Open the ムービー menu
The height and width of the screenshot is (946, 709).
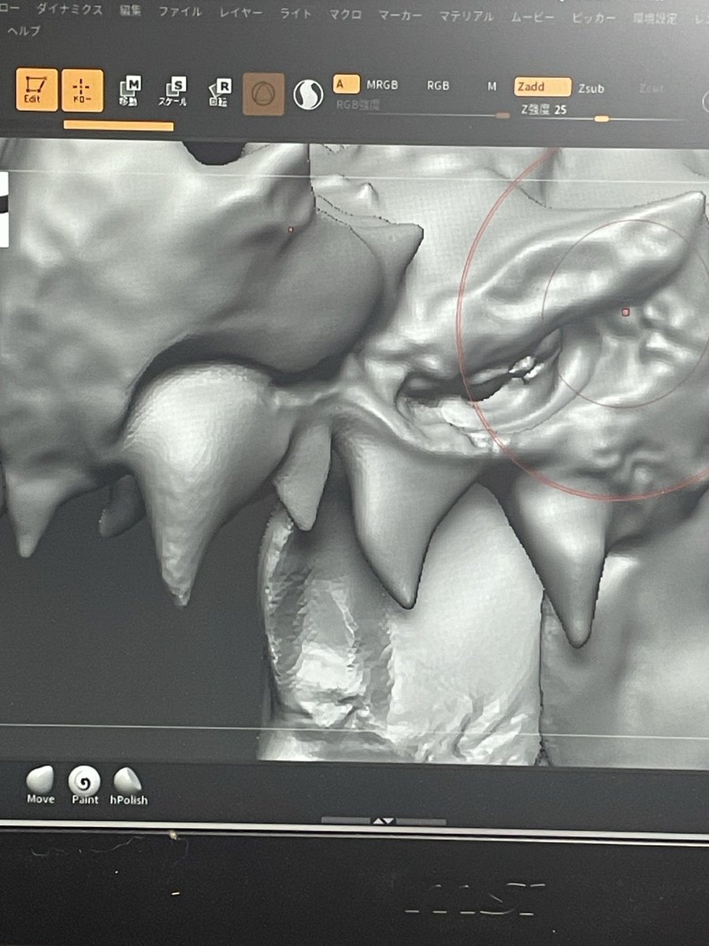pyautogui.click(x=533, y=17)
